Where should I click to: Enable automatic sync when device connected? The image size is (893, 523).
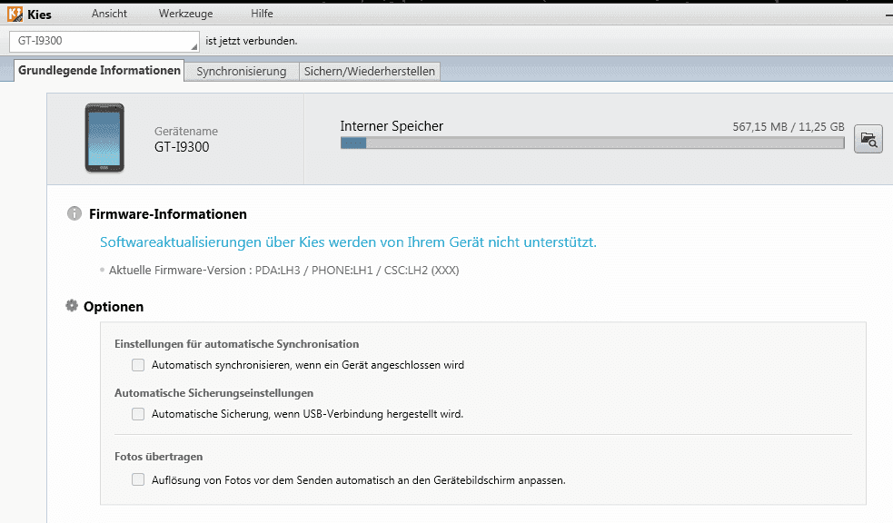[138, 365]
